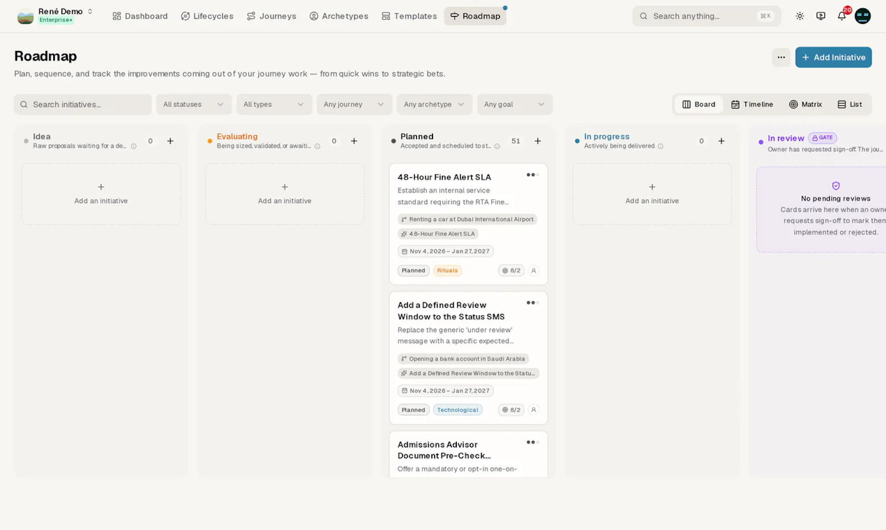
Task: Open the more options ellipsis next to Add Initiative
Action: click(x=781, y=58)
